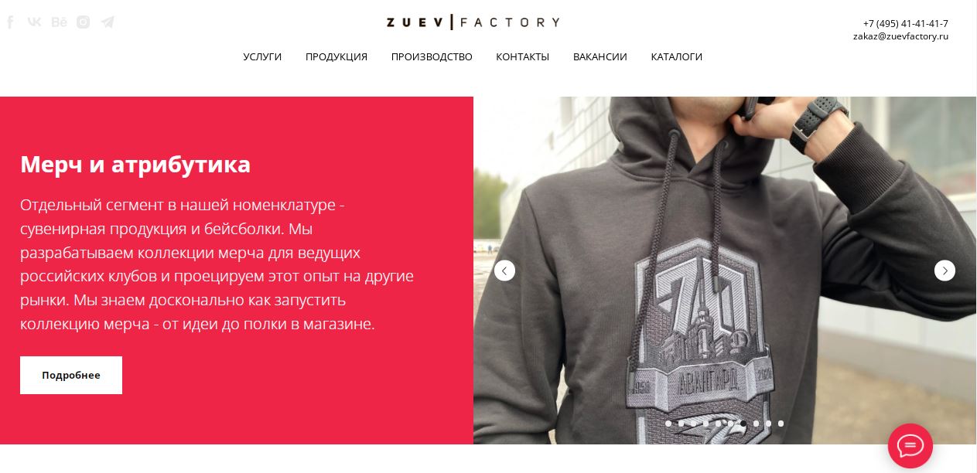Image resolution: width=977 pixels, height=473 pixels.
Task: Open the Продукция menu item
Action: point(336,57)
